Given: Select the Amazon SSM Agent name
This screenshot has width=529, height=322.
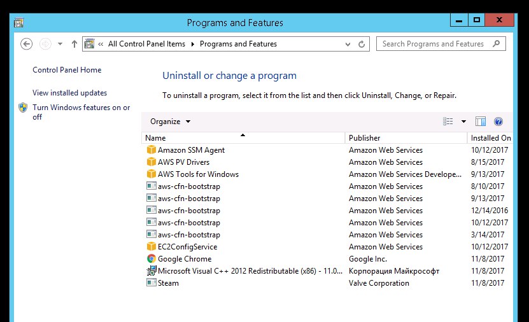Looking at the screenshot, I should (x=191, y=150).
